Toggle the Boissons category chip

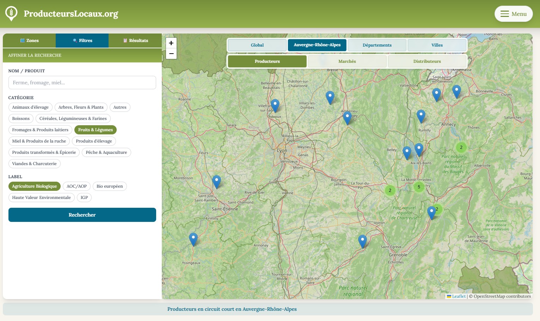tap(21, 119)
